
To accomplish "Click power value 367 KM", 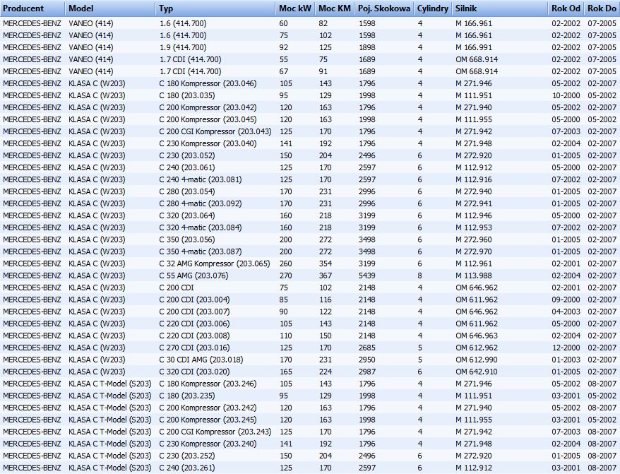I will [326, 275].
